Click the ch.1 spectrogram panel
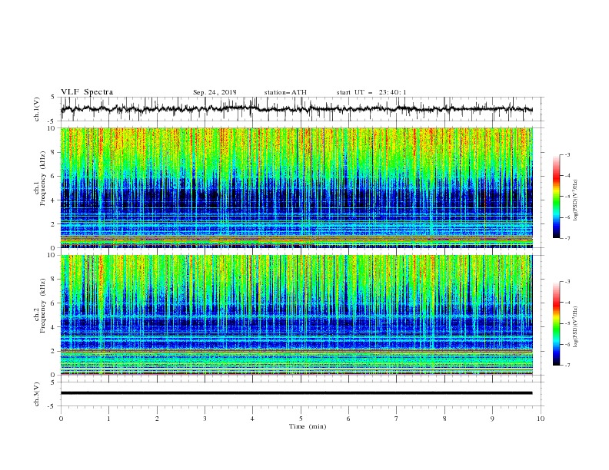Viewport: 609px width, 470px height. [x=296, y=187]
